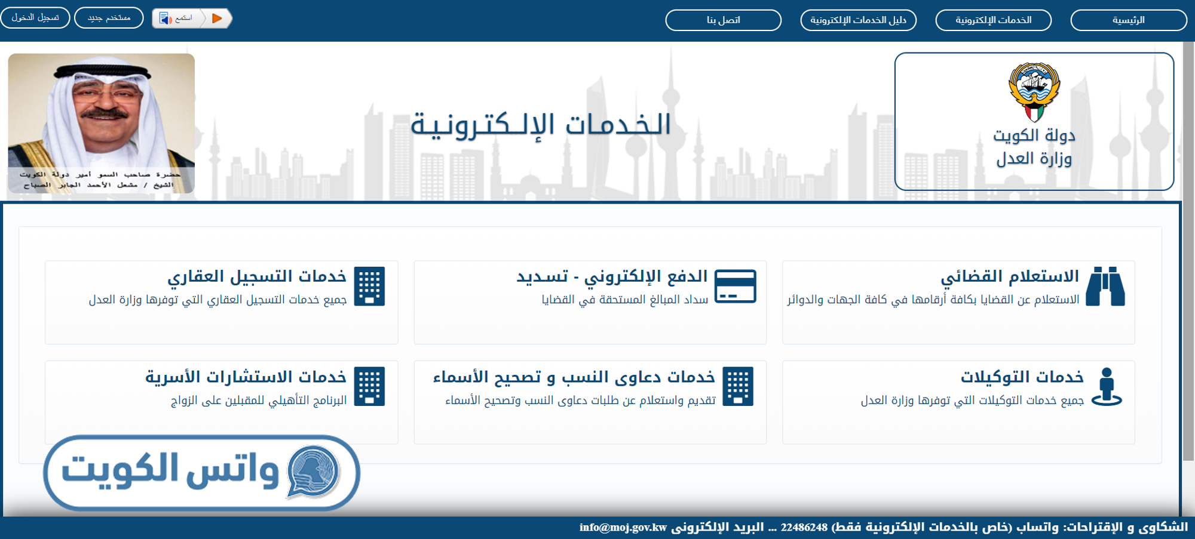Go to the اتصل بنا contact page

tap(723, 20)
